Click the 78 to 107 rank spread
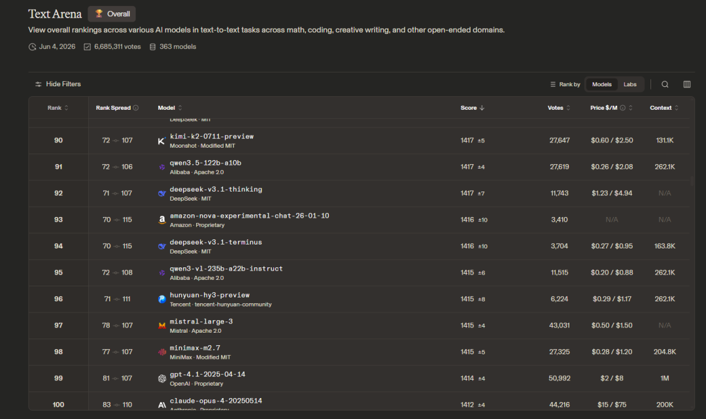 point(117,326)
